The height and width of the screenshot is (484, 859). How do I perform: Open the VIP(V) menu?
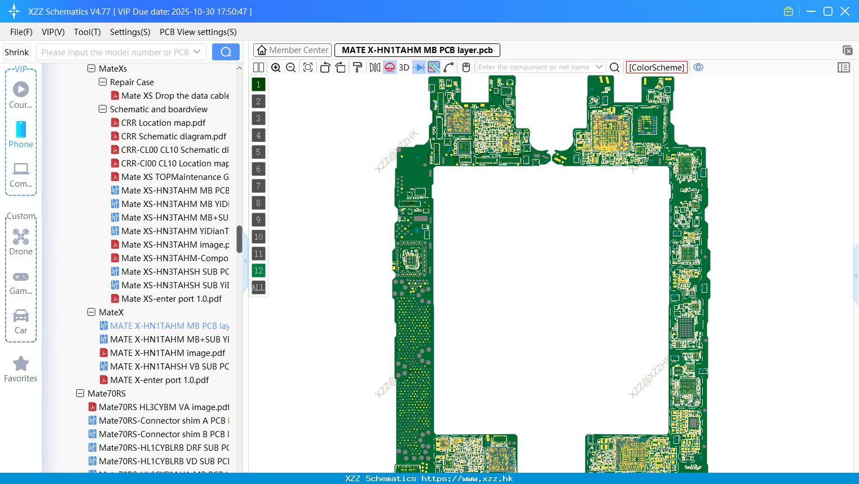click(x=53, y=32)
